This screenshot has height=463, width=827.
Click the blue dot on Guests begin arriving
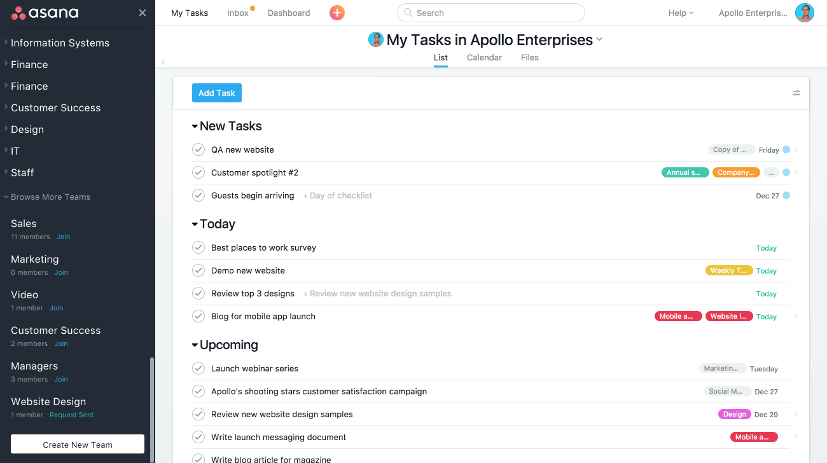[x=786, y=195]
